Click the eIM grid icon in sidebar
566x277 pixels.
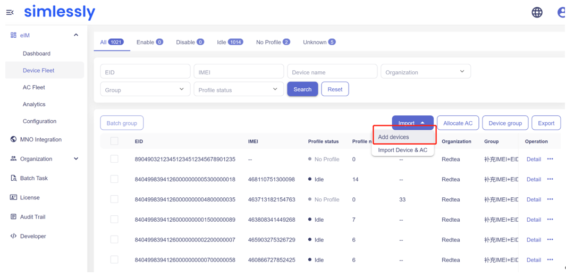click(14, 35)
